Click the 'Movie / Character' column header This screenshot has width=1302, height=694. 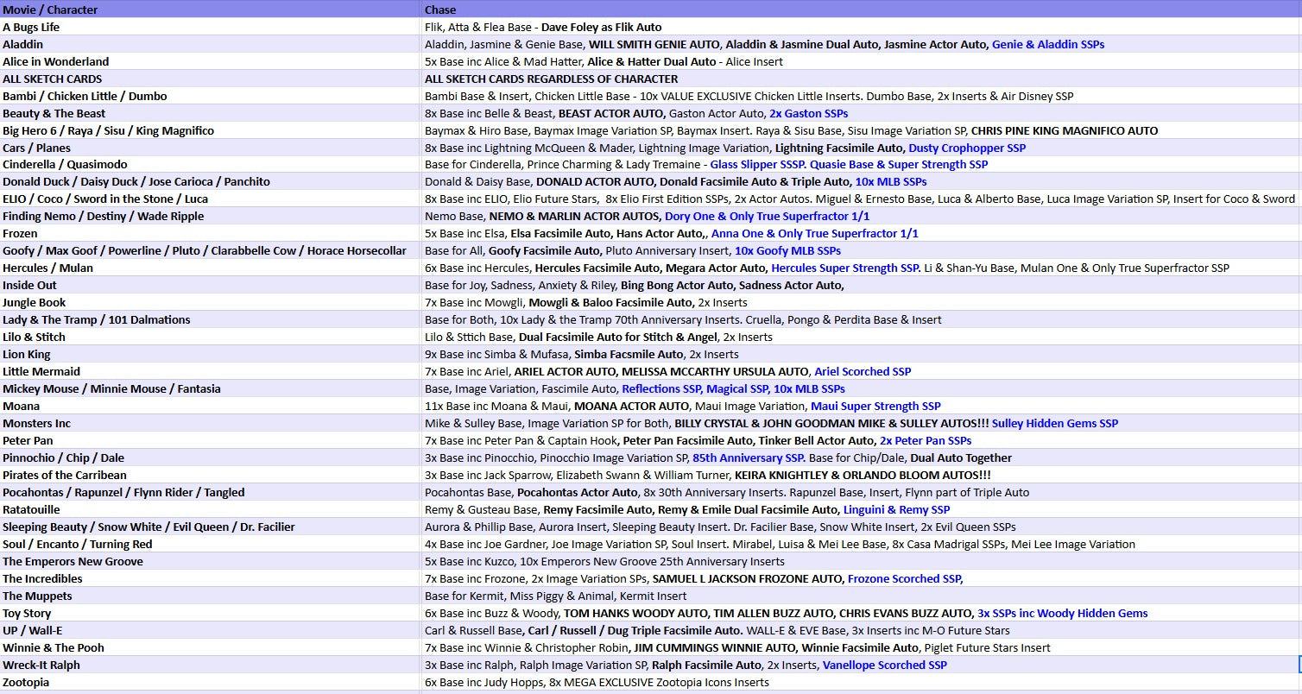point(50,9)
